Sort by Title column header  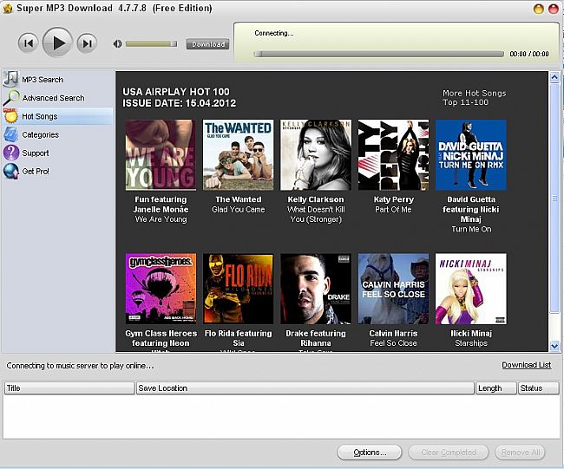coord(69,388)
